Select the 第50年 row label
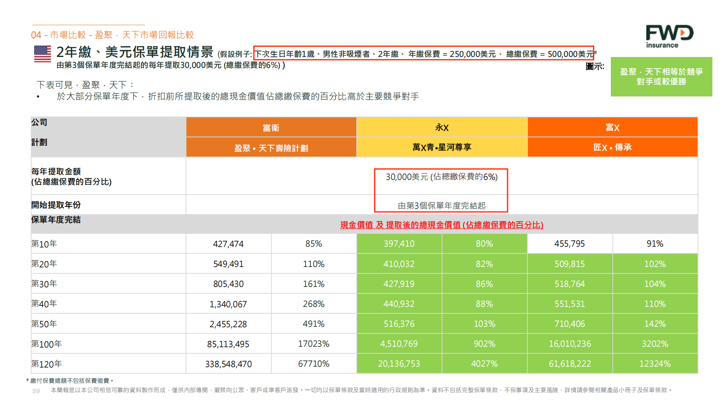The image size is (725, 407). point(44,324)
